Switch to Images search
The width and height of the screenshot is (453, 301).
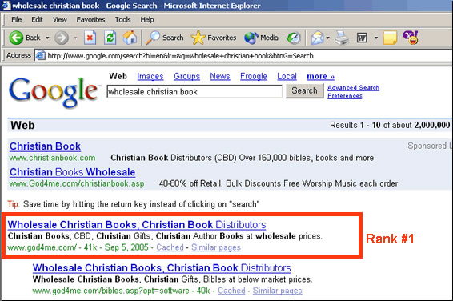pyautogui.click(x=150, y=76)
